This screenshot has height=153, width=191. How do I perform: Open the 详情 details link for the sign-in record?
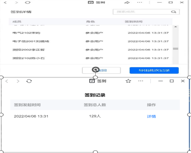point(151,116)
